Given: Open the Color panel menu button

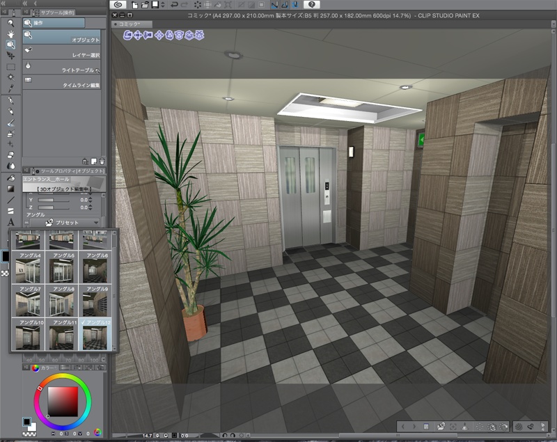Looking at the screenshot, I should click(26, 368).
